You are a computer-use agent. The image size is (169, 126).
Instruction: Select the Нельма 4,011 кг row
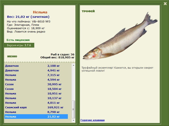36,103
